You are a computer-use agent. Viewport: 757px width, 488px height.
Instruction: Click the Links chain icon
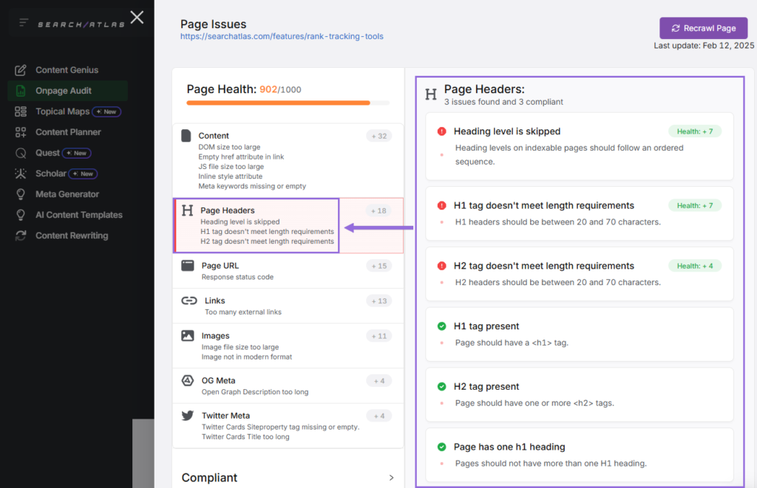189,301
